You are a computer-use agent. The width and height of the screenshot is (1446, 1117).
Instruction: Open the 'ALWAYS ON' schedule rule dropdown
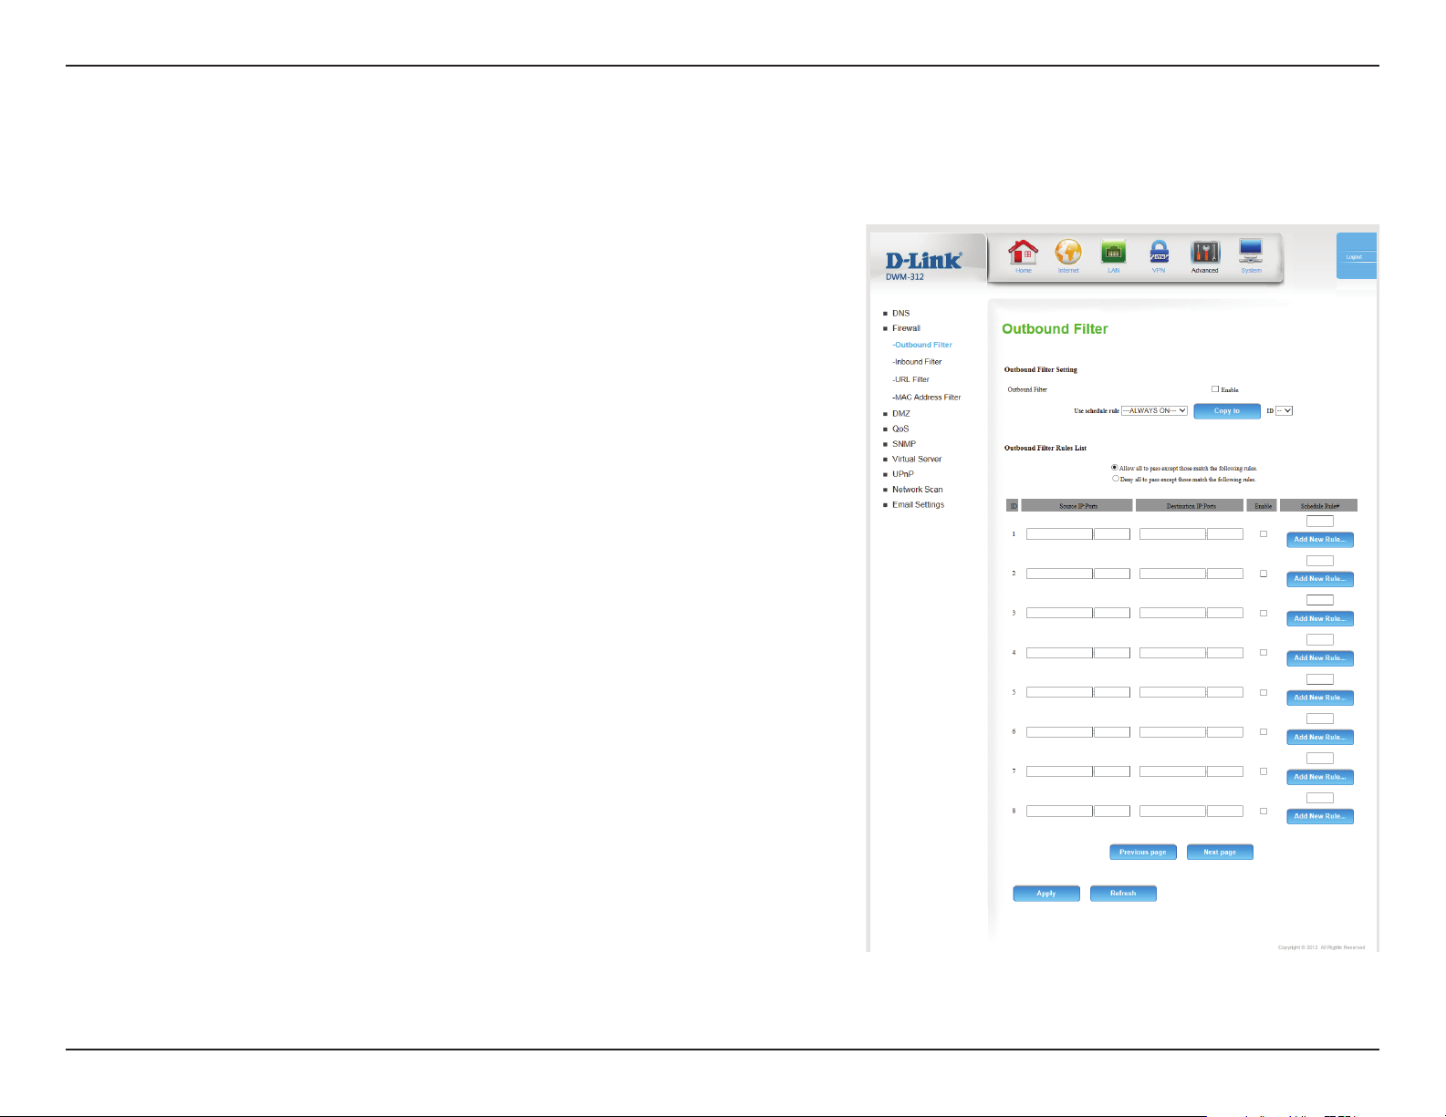point(1154,411)
